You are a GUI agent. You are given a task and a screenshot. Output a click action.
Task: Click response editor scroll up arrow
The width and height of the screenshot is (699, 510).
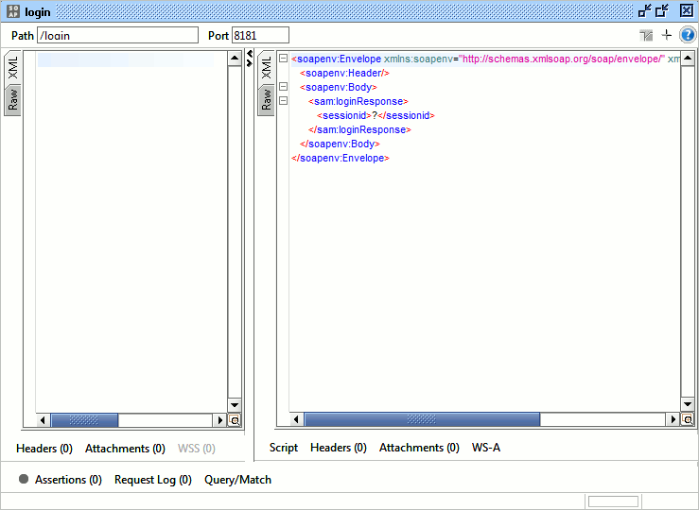688,59
